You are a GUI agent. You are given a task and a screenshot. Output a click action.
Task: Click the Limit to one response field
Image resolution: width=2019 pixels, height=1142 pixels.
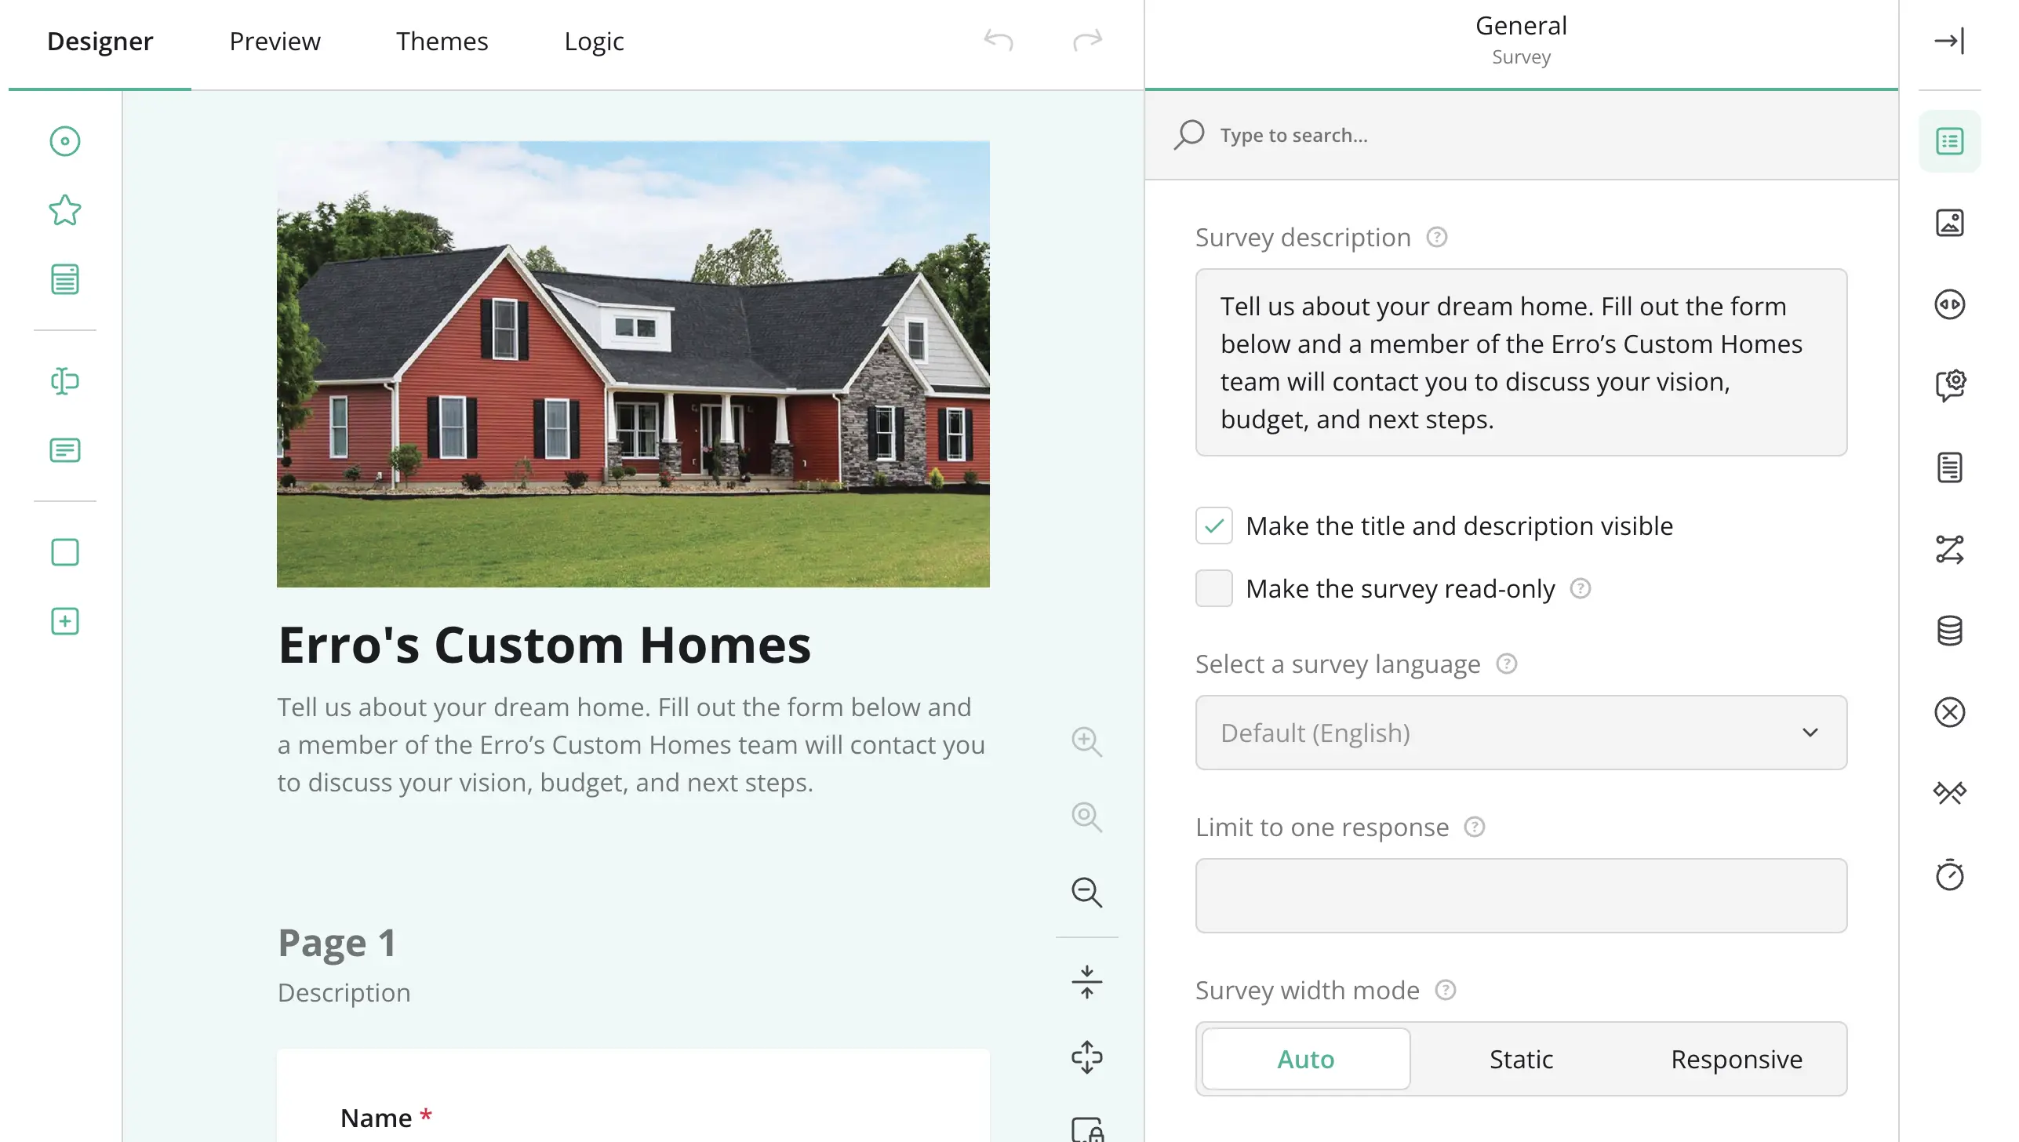(x=1520, y=896)
